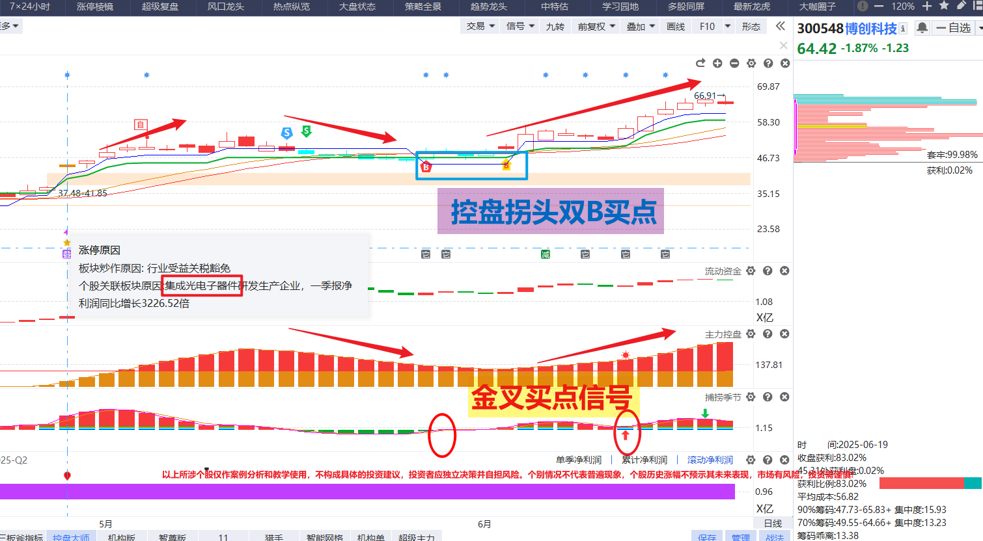Zoom out the K-line chart with the minus icon
The width and height of the screenshot is (983, 541).
pyautogui.click(x=734, y=63)
